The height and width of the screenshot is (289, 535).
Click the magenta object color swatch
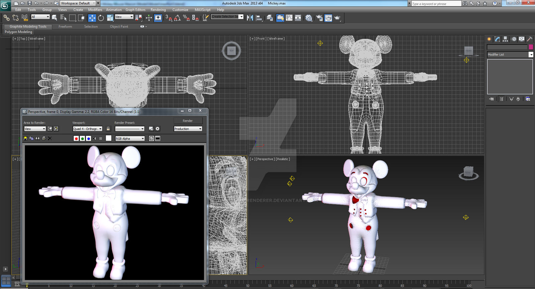[x=531, y=47]
